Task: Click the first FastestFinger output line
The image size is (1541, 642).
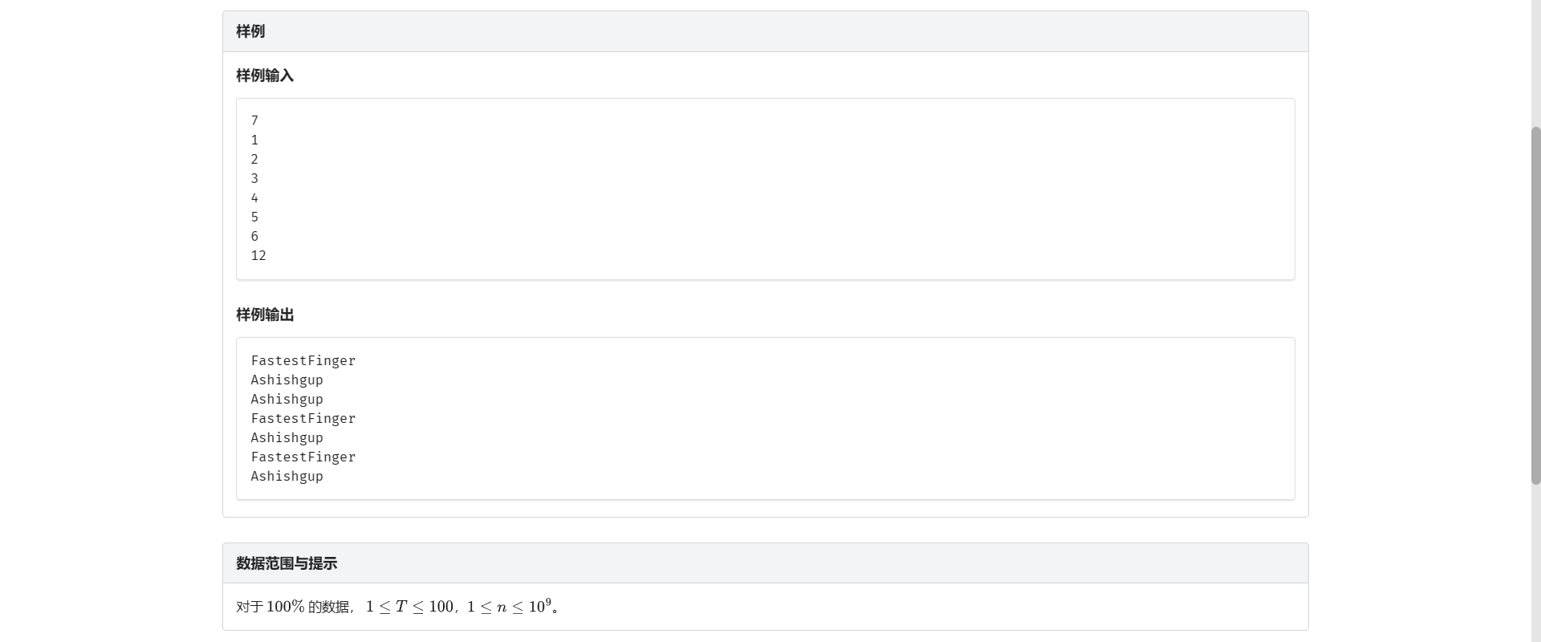Action: click(303, 360)
